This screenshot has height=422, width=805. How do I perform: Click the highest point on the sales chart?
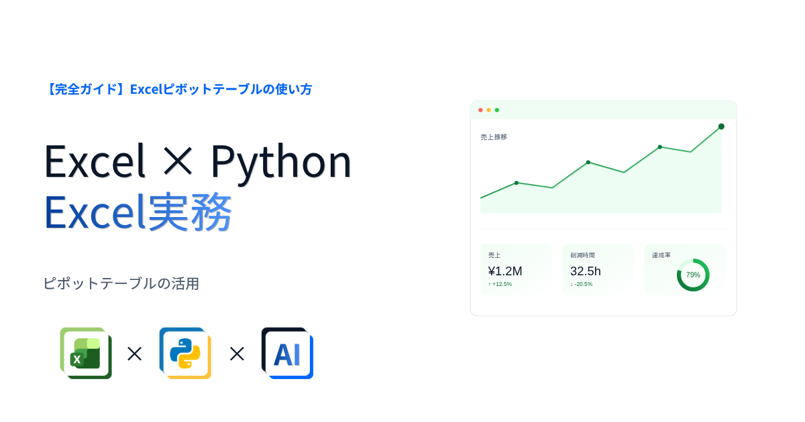coord(721,127)
